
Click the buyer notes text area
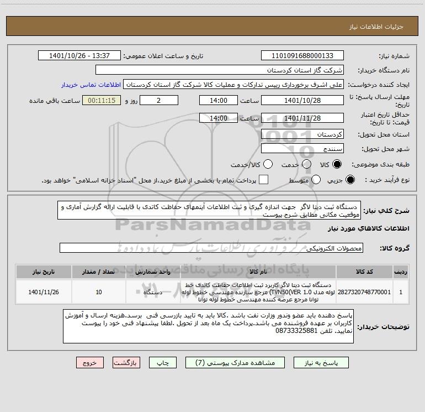click(x=208, y=326)
